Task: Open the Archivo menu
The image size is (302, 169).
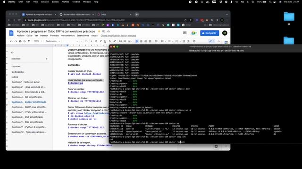Action: coord(21,36)
